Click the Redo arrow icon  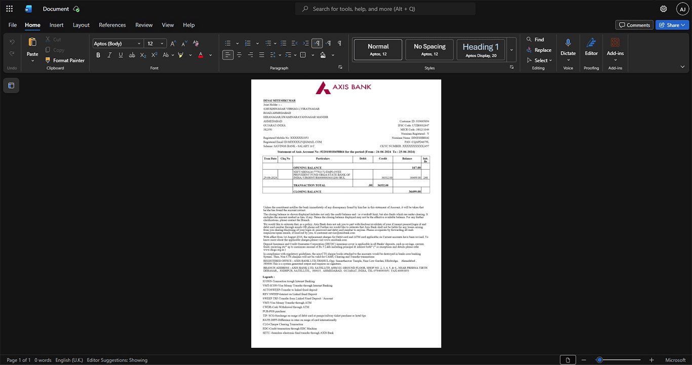tap(12, 54)
